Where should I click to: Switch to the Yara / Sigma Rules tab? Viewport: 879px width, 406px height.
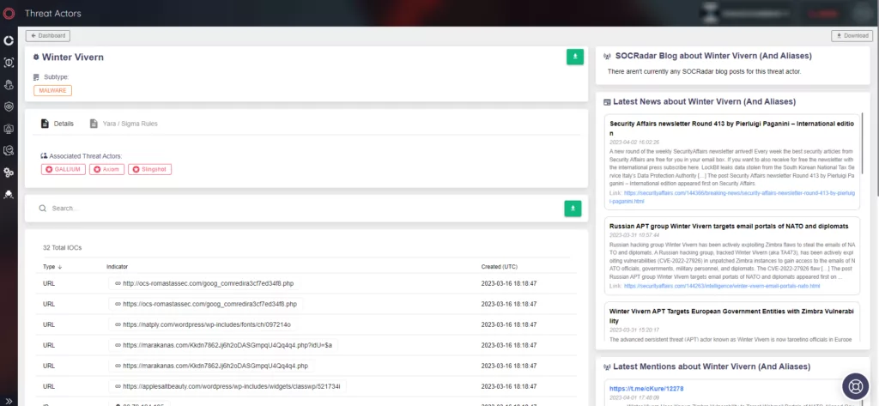[124, 124]
